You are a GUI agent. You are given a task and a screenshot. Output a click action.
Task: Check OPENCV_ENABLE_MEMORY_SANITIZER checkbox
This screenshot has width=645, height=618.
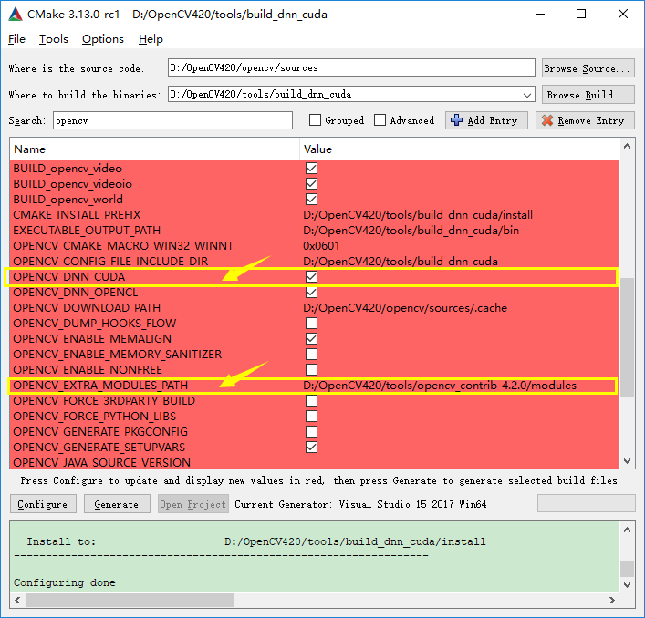tap(311, 355)
